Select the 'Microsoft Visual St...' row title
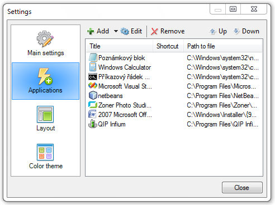This screenshot has height=205, width=275. (125, 86)
